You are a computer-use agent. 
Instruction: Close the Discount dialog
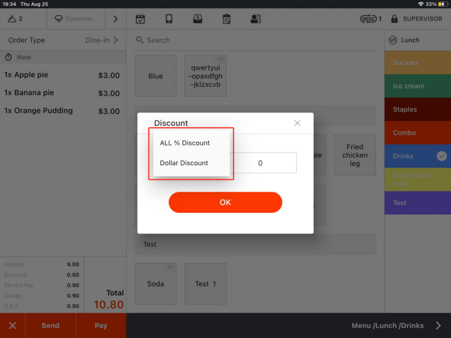coord(297,123)
